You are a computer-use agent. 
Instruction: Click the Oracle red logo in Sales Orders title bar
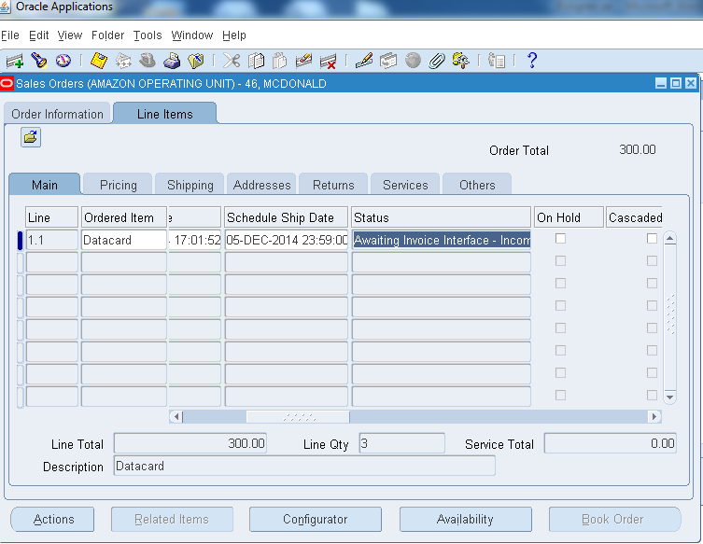tap(7, 84)
